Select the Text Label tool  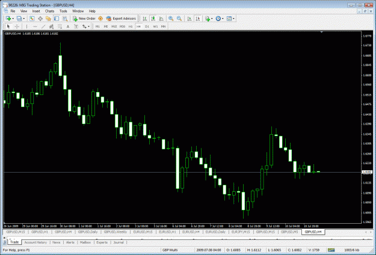pos(76,26)
